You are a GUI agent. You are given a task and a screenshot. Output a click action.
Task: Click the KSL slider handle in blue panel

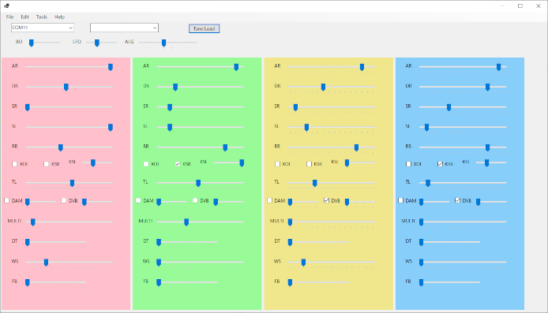coord(487,163)
